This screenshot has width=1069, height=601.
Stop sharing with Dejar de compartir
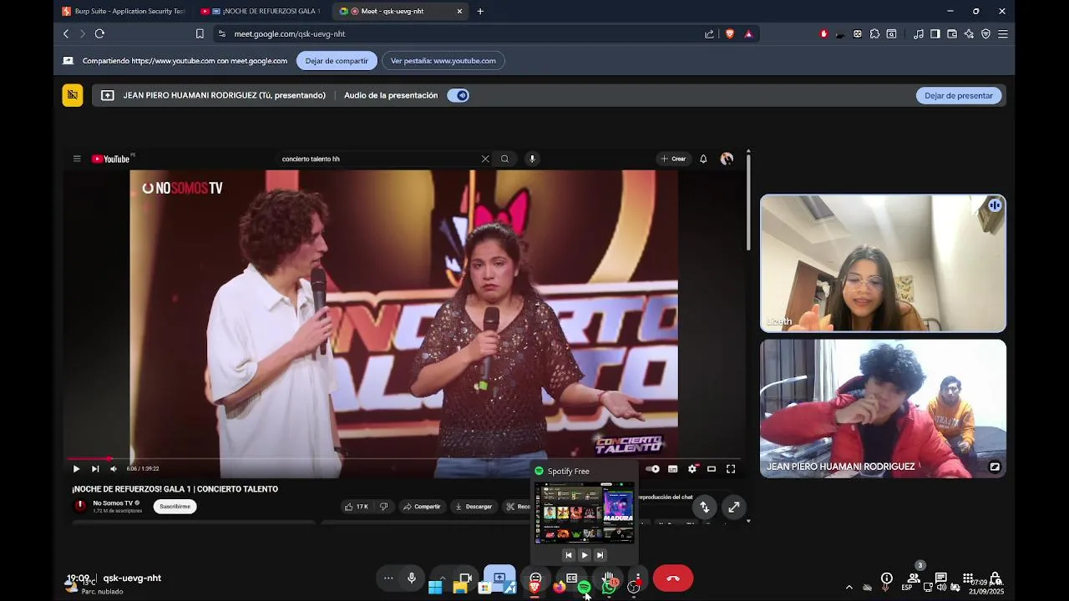click(x=337, y=60)
